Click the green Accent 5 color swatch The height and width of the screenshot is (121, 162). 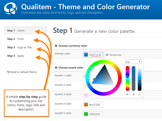point(86,114)
